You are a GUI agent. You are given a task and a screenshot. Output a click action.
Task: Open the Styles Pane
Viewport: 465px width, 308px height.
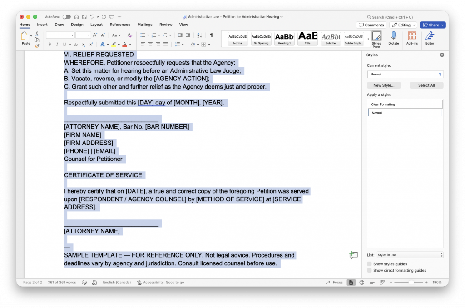(x=376, y=40)
